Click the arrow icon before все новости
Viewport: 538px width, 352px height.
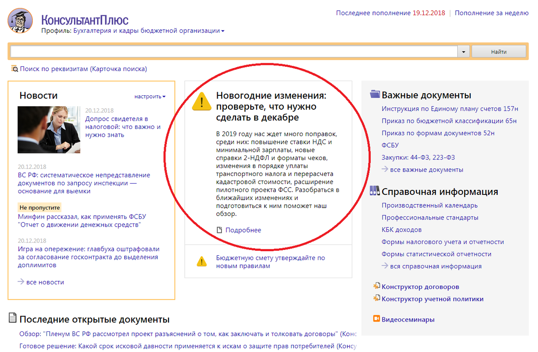[x=21, y=282]
